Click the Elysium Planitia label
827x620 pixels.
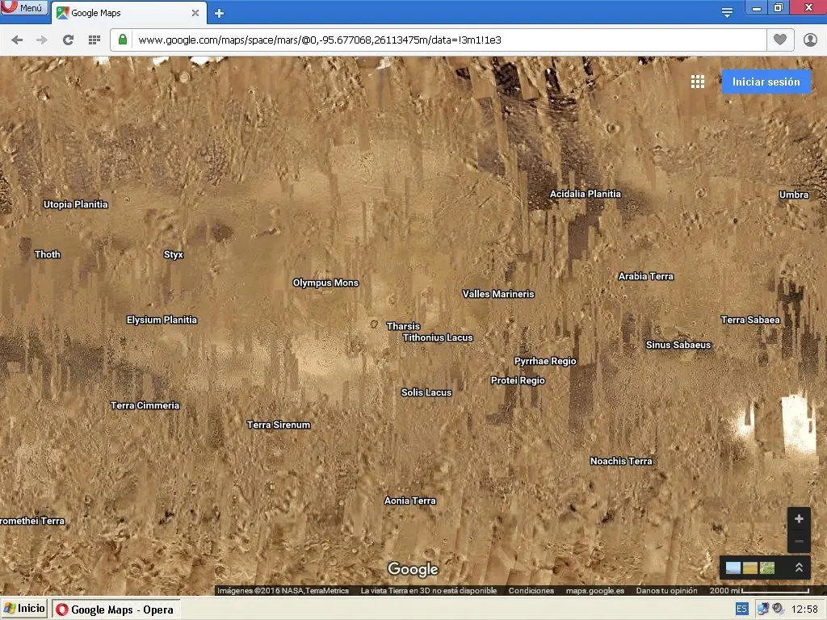pyautogui.click(x=162, y=320)
